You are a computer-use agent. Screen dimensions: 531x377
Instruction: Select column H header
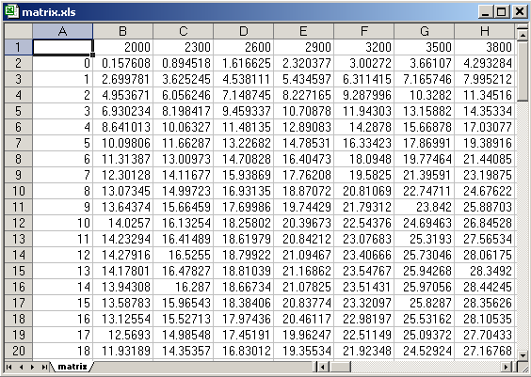(x=485, y=31)
